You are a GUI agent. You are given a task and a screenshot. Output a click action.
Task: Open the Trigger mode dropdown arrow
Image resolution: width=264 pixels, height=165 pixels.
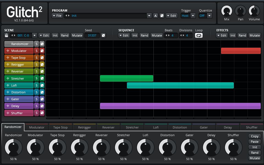[193, 16]
